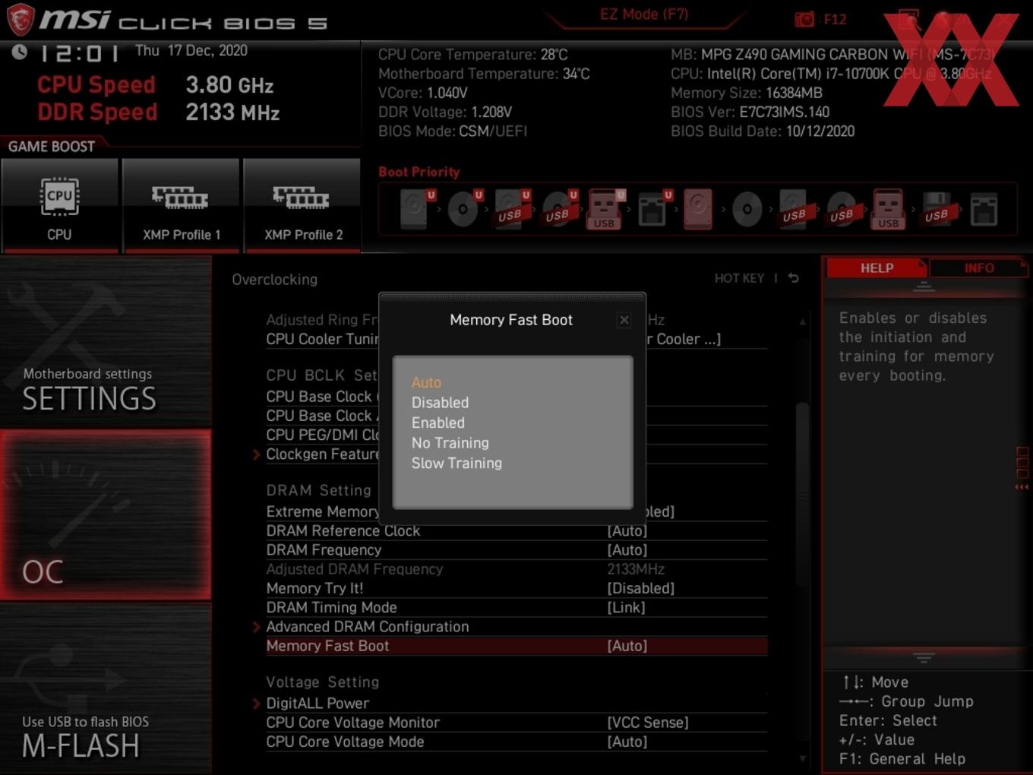Viewport: 1033px width, 775px height.
Task: Open DRAM Reference Clock [Auto] value
Action: pos(627,530)
